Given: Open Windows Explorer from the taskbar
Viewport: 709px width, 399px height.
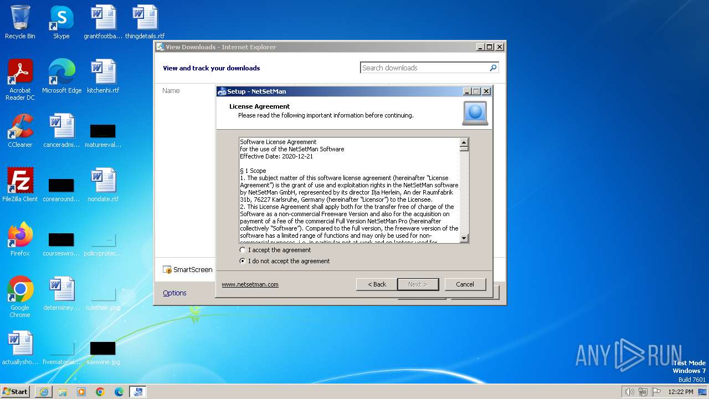Looking at the screenshot, I should click(63, 392).
